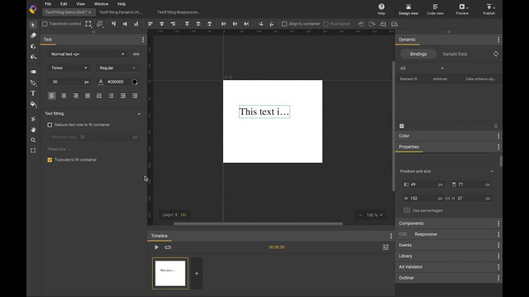
Task: Play the timeline animation
Action: click(157, 247)
